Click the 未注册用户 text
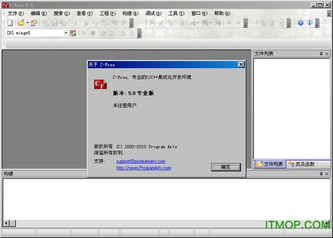The width and height of the screenshot is (333, 238). 125,105
